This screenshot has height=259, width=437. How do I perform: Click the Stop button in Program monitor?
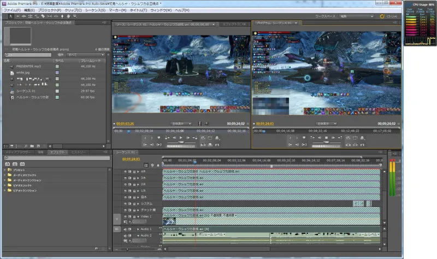tap(326, 138)
